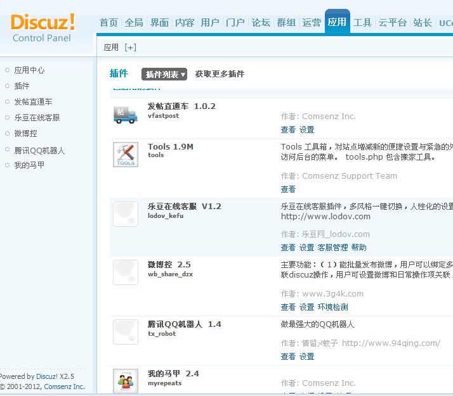Open 获取更多插件 link
This screenshot has width=453, height=396.
click(220, 74)
